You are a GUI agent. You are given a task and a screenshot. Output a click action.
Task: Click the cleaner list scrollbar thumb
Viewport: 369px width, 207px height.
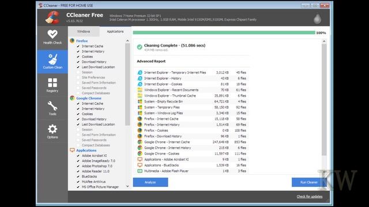pos(127,85)
